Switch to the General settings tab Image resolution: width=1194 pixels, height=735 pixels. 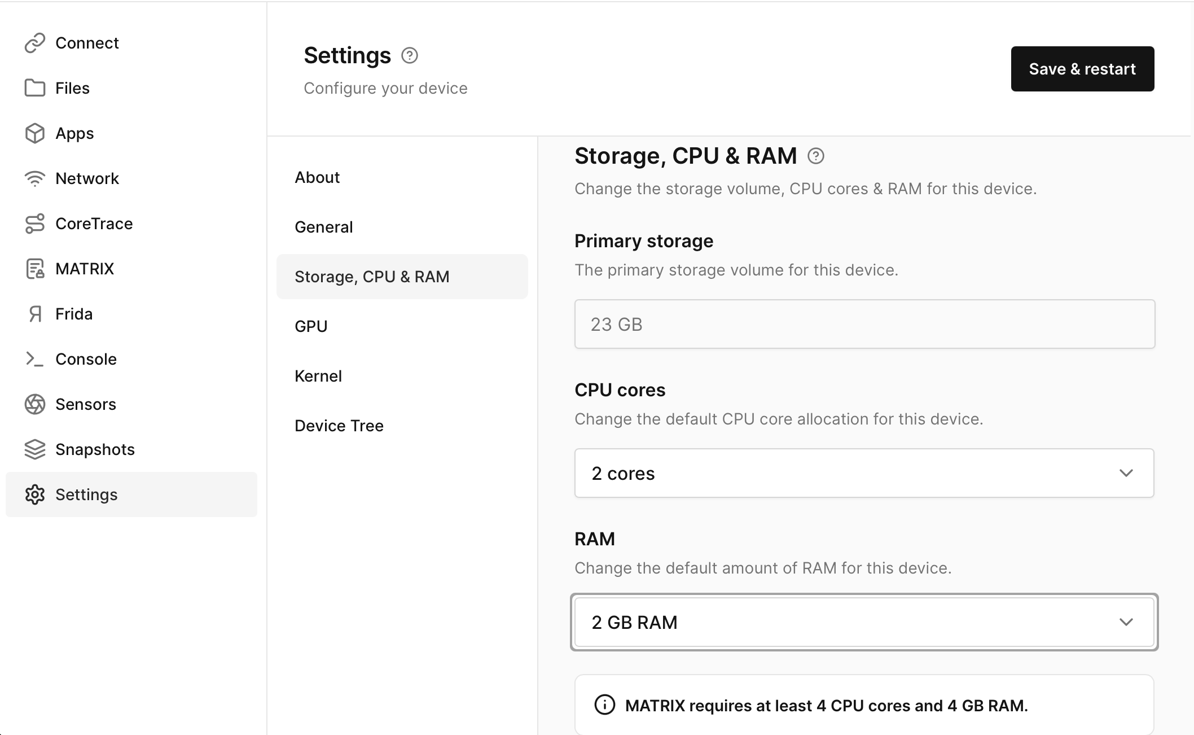[x=323, y=227]
